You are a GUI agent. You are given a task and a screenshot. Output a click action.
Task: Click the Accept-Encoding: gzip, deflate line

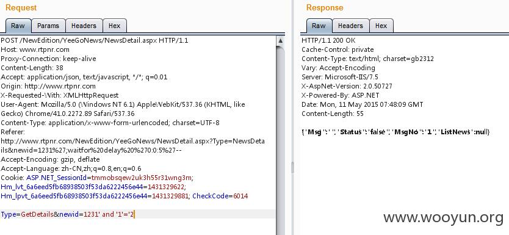tap(50, 159)
